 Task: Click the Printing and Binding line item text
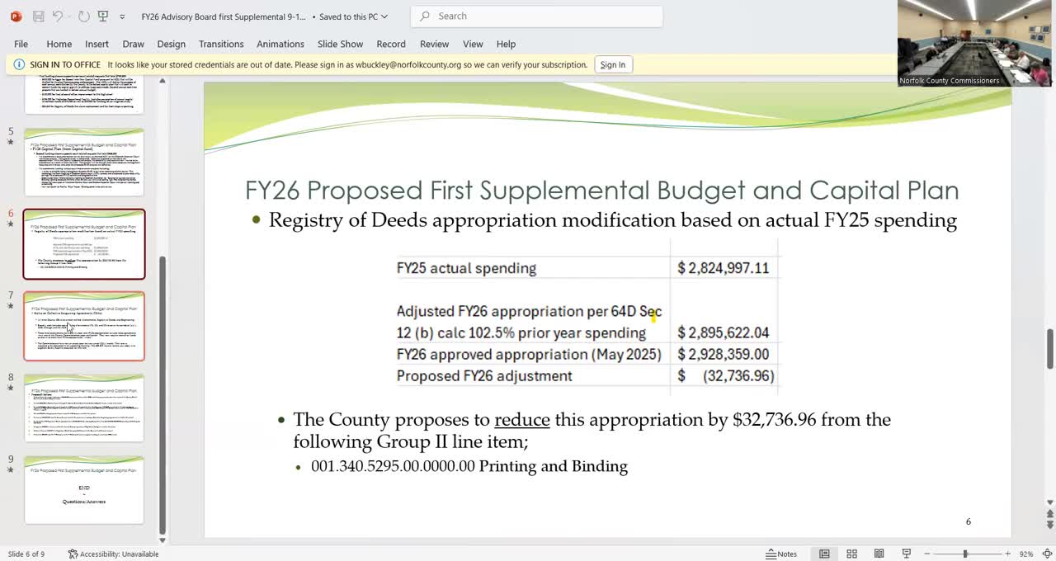click(553, 466)
